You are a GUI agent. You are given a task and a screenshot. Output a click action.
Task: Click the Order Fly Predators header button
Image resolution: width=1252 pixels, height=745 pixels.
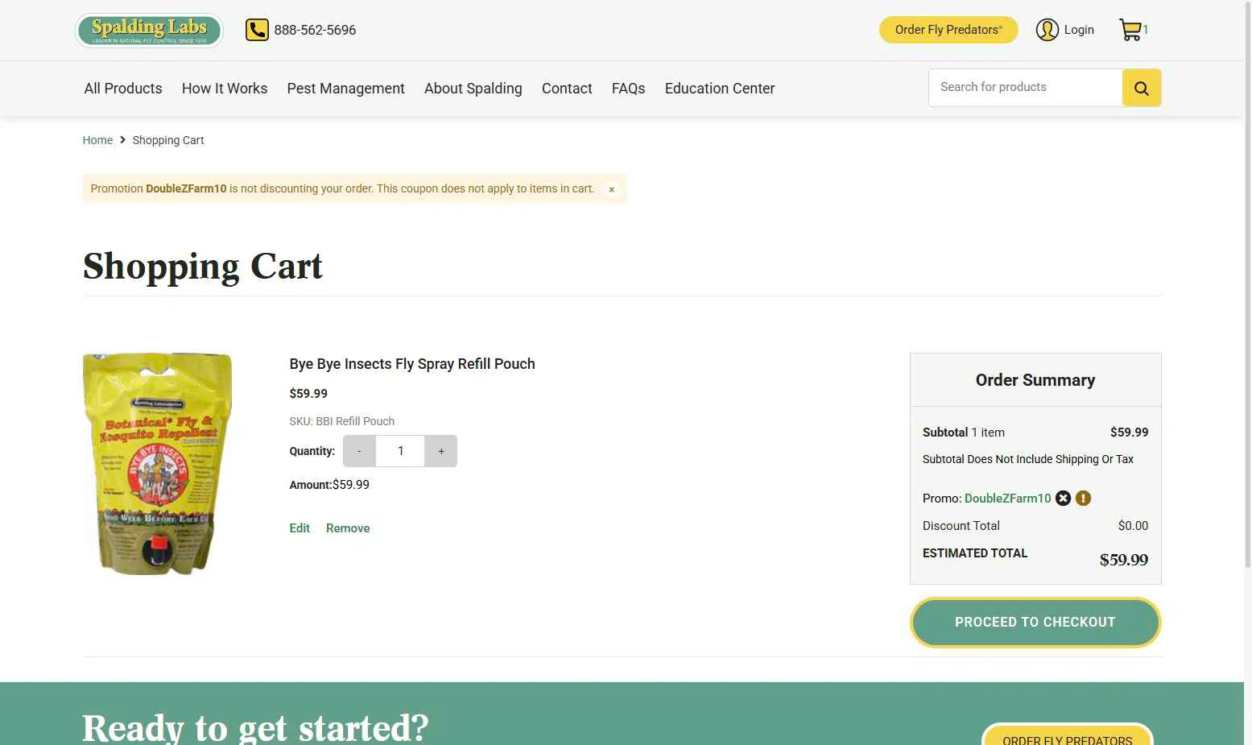(948, 30)
